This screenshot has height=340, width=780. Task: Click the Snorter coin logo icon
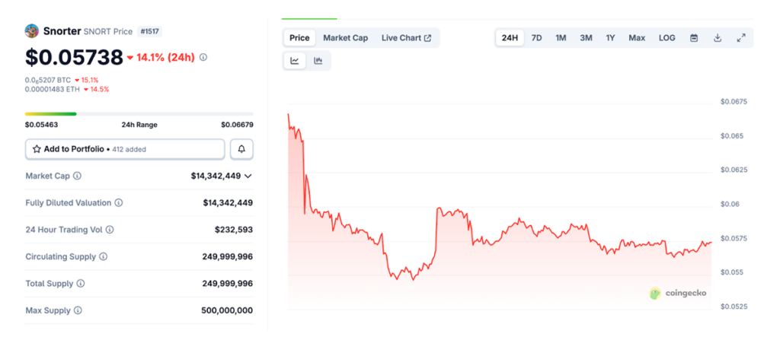tap(32, 31)
